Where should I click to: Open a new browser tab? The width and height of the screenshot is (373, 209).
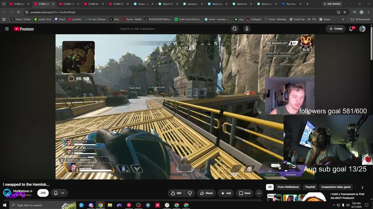(x=307, y=4)
